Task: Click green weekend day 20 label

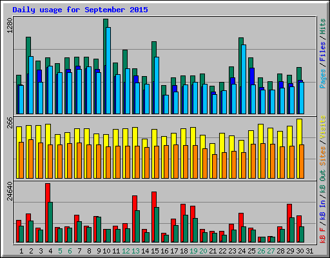Action: coord(203,251)
